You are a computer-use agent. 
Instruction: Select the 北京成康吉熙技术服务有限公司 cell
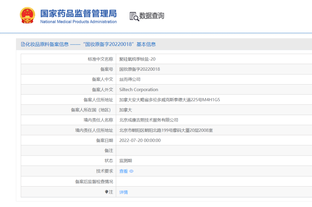[149, 120]
